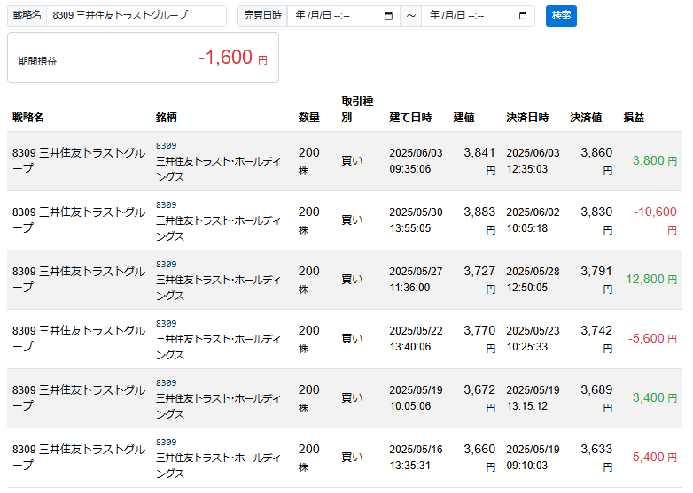693x493 pixels.
Task: Click the exit time 2025/05/19 13:15:12
Action: (533, 397)
